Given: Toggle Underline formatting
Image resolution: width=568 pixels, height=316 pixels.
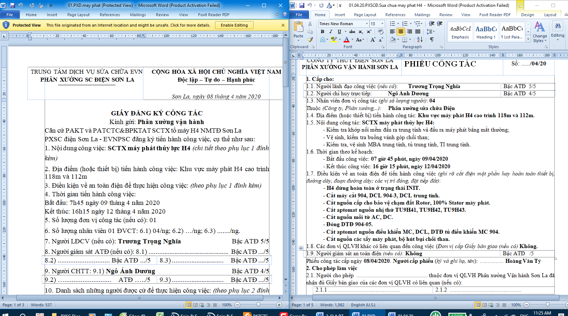Looking at the screenshot, I should tap(339, 32).
